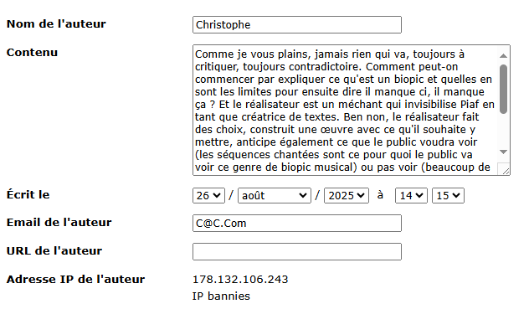This screenshot has width=529, height=309.
Task: Click the Contenu textarea scrollbar thumb
Action: [x=503, y=89]
